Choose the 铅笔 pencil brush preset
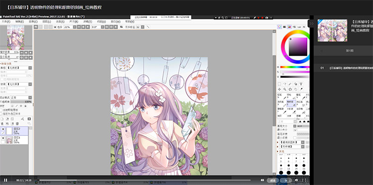Image resolution: width=373 pixels, height=185 pixels. [281, 96]
